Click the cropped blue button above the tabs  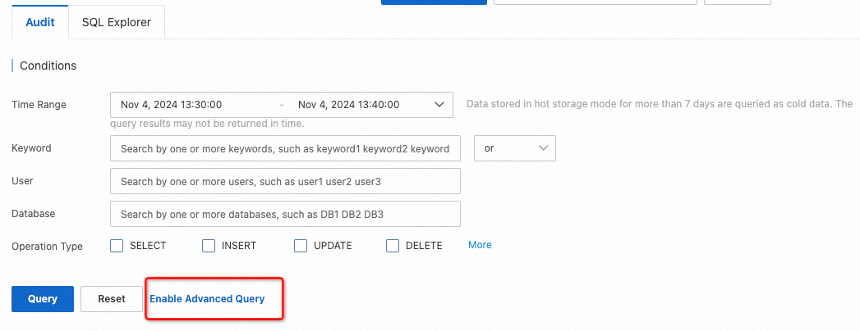point(434,2)
